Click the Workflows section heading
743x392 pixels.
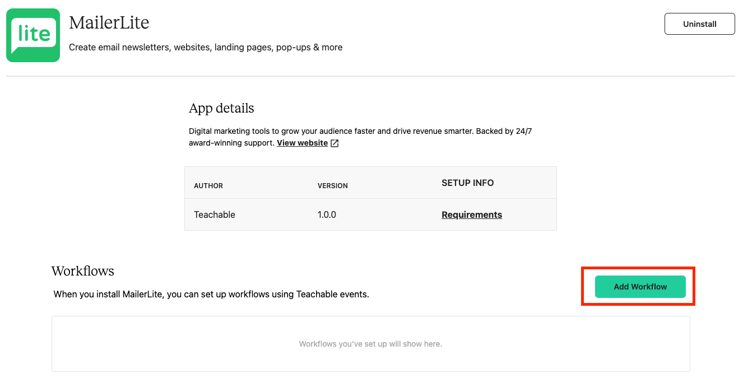(x=83, y=271)
